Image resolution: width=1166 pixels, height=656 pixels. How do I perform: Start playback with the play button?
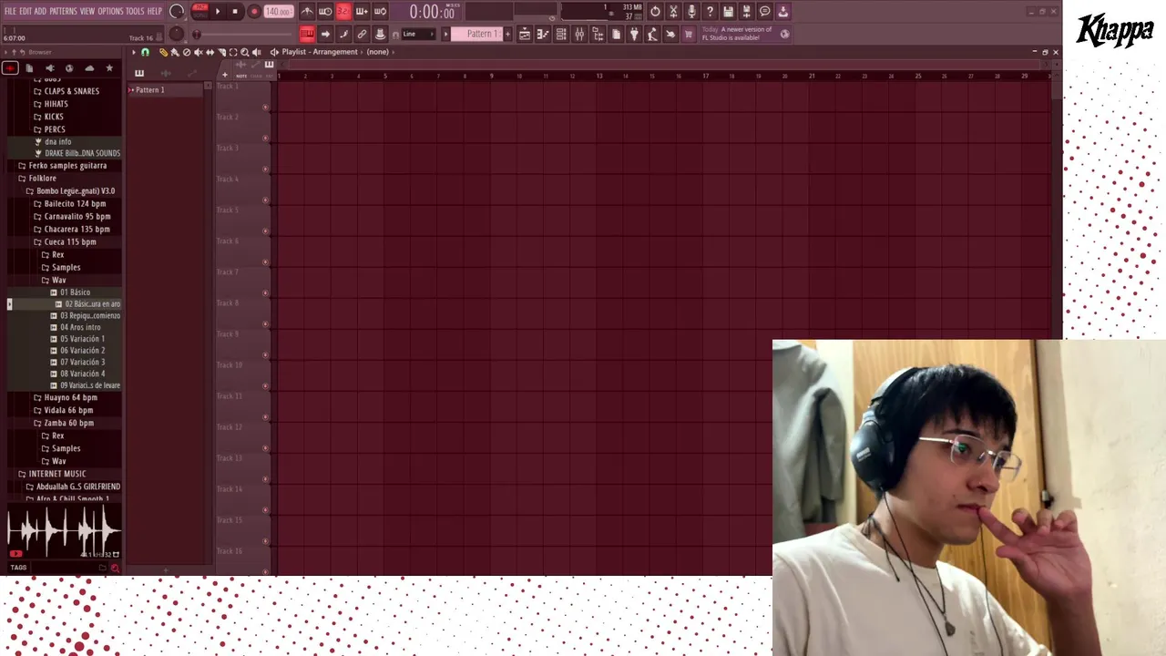pos(217,12)
